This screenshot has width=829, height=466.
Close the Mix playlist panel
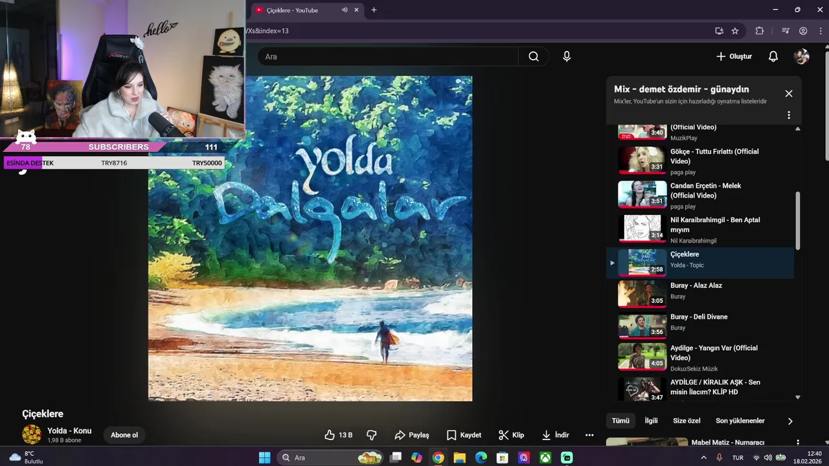[x=788, y=93]
